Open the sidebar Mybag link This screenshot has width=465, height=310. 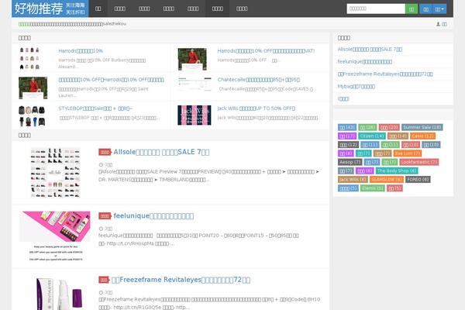point(356,87)
